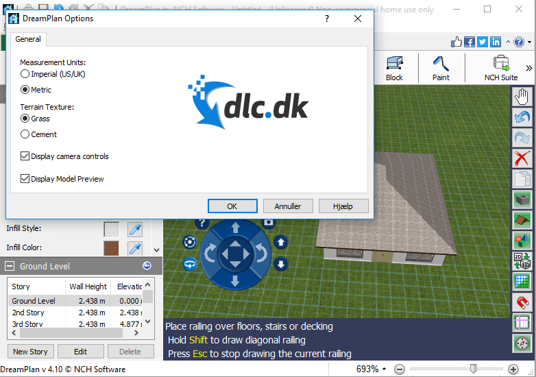Image resolution: width=536 pixels, height=377 pixels.
Task: Choose Grass terrain texture
Action: coord(35,119)
